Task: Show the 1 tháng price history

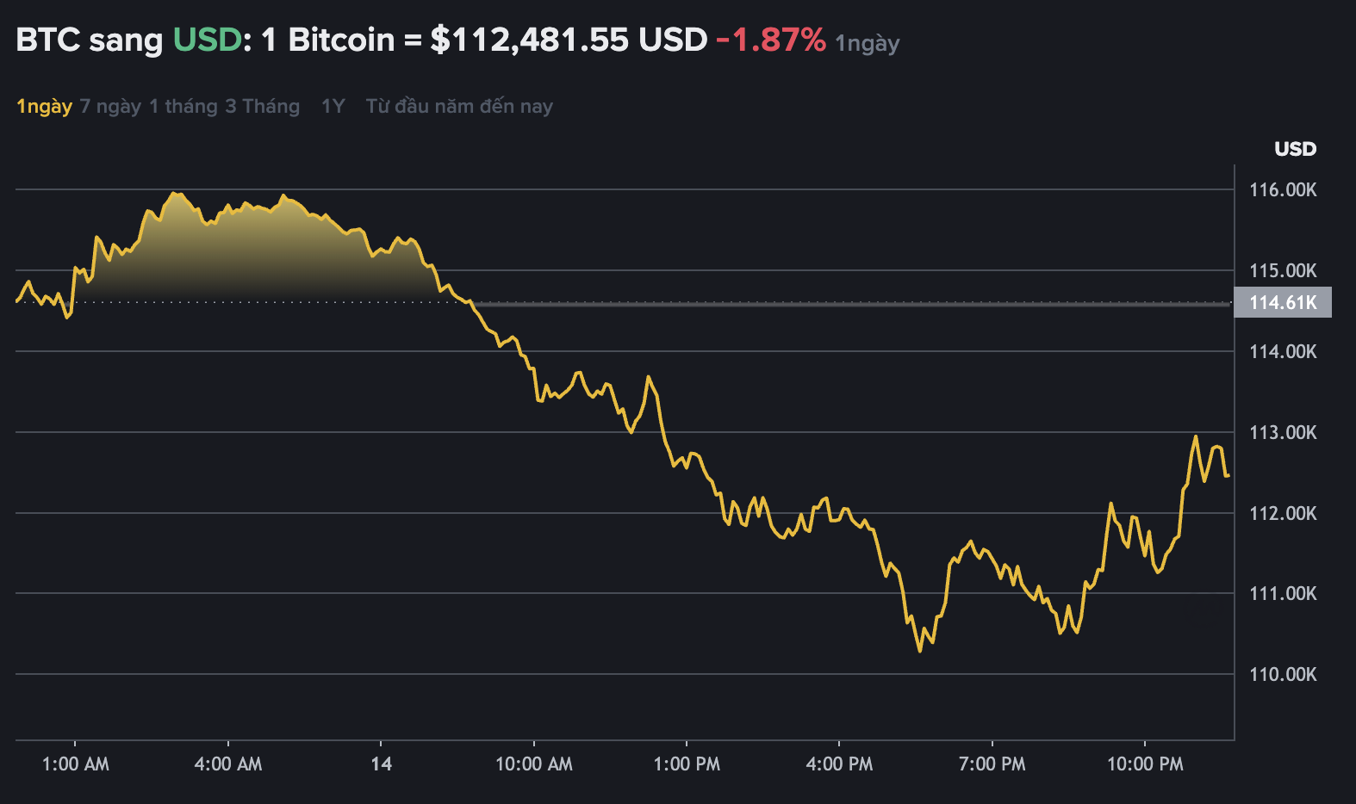Action: tap(183, 107)
